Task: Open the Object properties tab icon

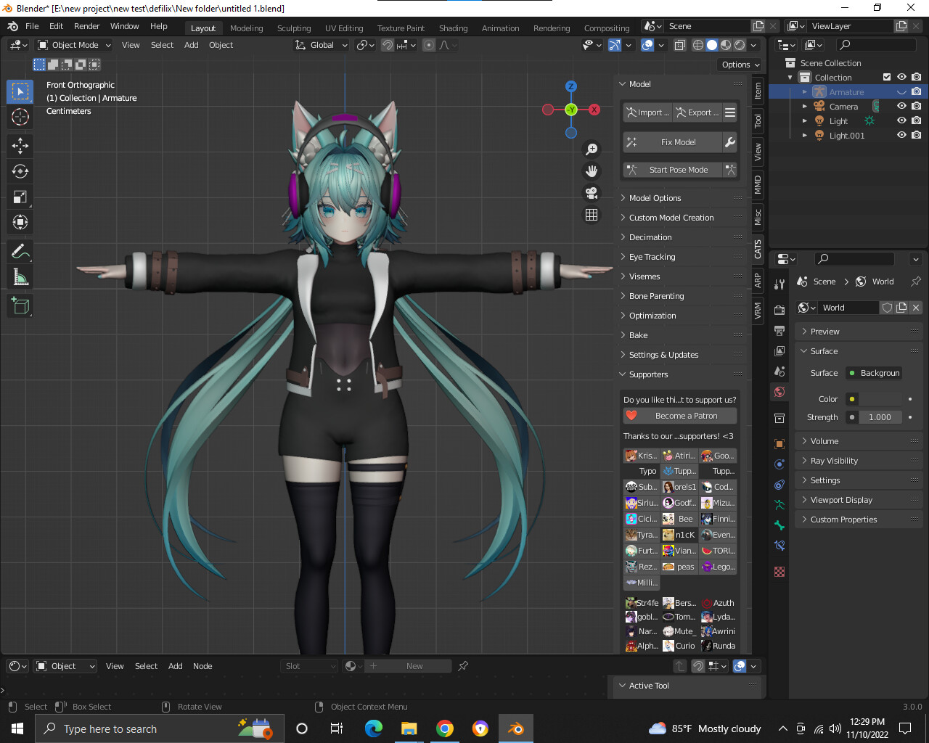Action: pos(779,444)
